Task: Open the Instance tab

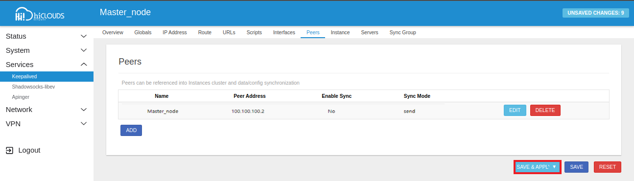Action: (340, 32)
